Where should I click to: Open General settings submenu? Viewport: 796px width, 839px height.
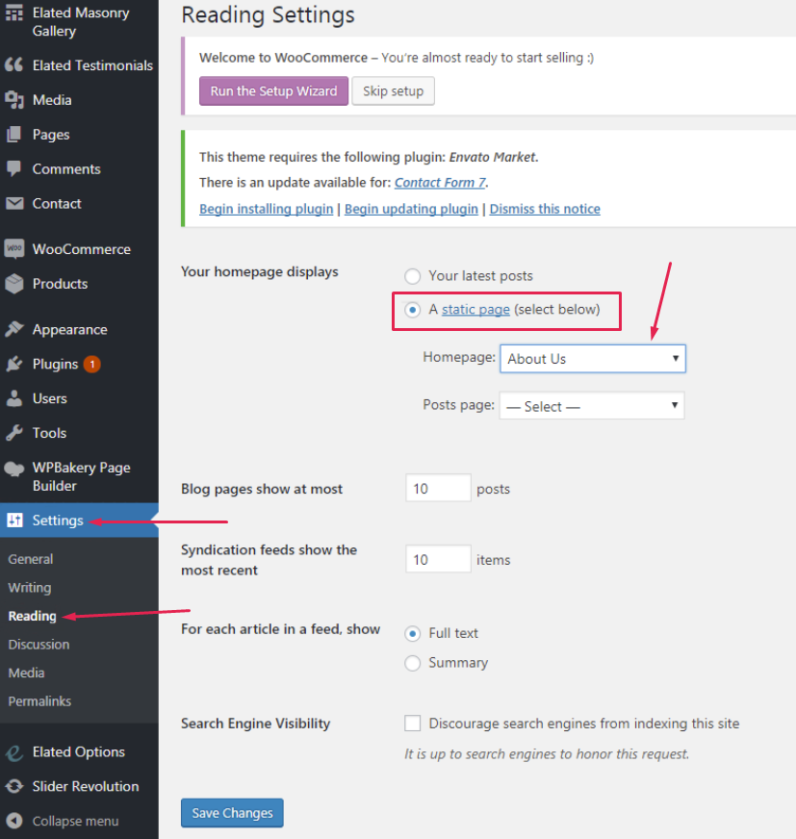(x=31, y=559)
